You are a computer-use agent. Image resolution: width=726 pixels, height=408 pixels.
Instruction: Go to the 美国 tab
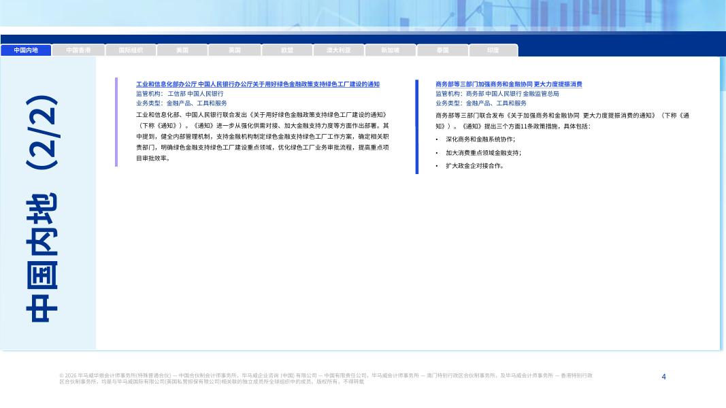tap(182, 50)
